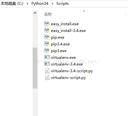Select file name easy_install-3.4.exe

[x=68, y=31]
